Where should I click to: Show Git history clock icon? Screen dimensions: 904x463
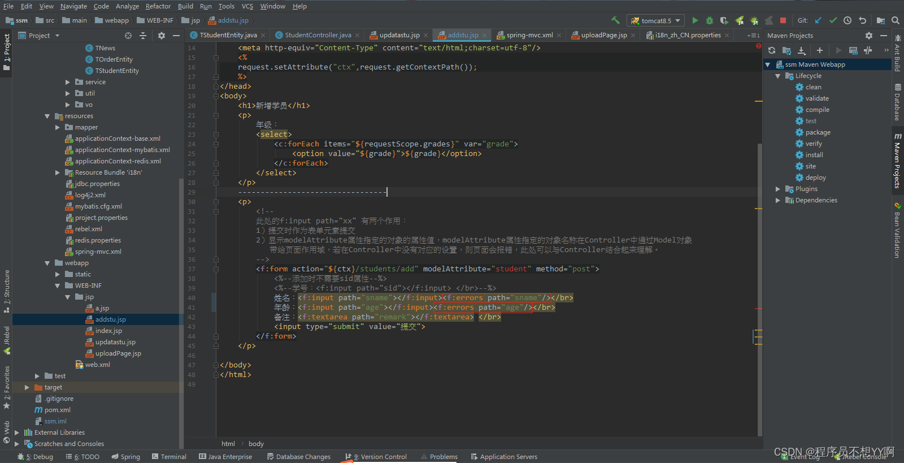[847, 20]
